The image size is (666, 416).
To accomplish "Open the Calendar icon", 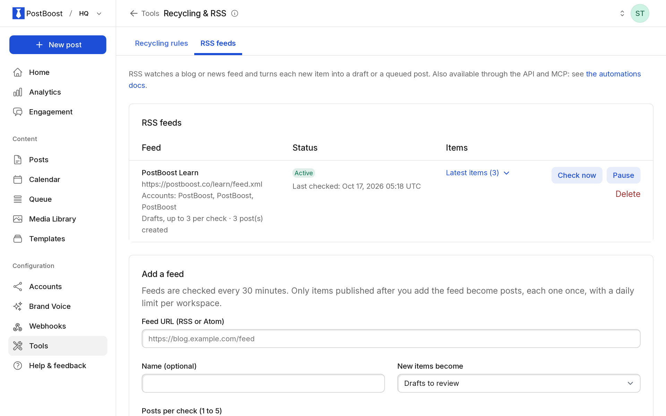I will [18, 180].
